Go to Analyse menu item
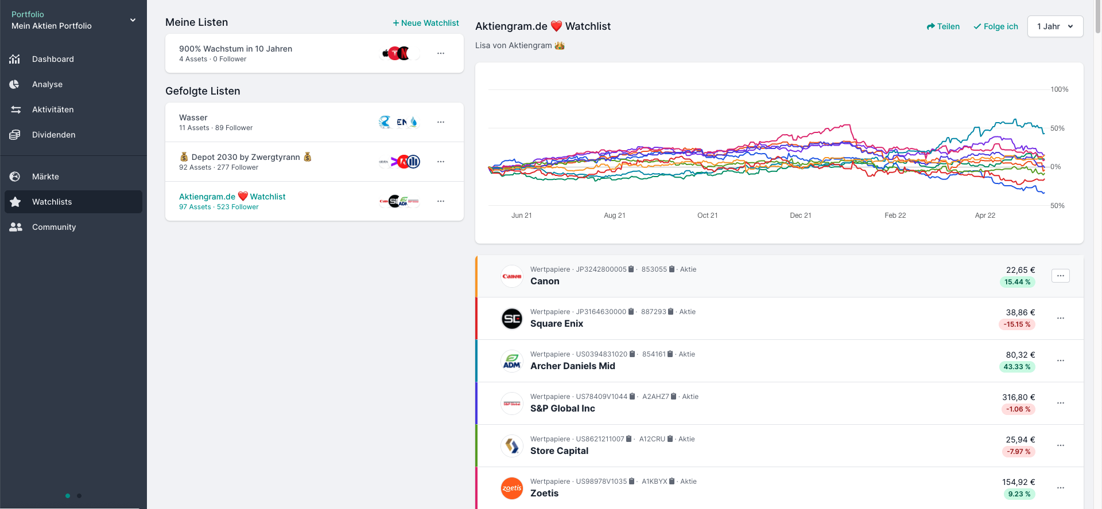Viewport: 1102px width, 509px height. [73, 84]
